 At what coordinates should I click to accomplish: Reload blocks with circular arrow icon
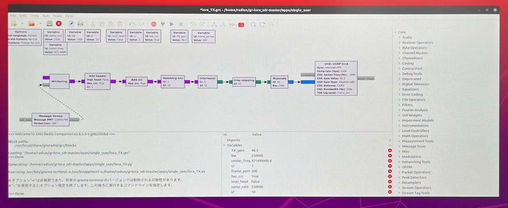(x=262, y=25)
